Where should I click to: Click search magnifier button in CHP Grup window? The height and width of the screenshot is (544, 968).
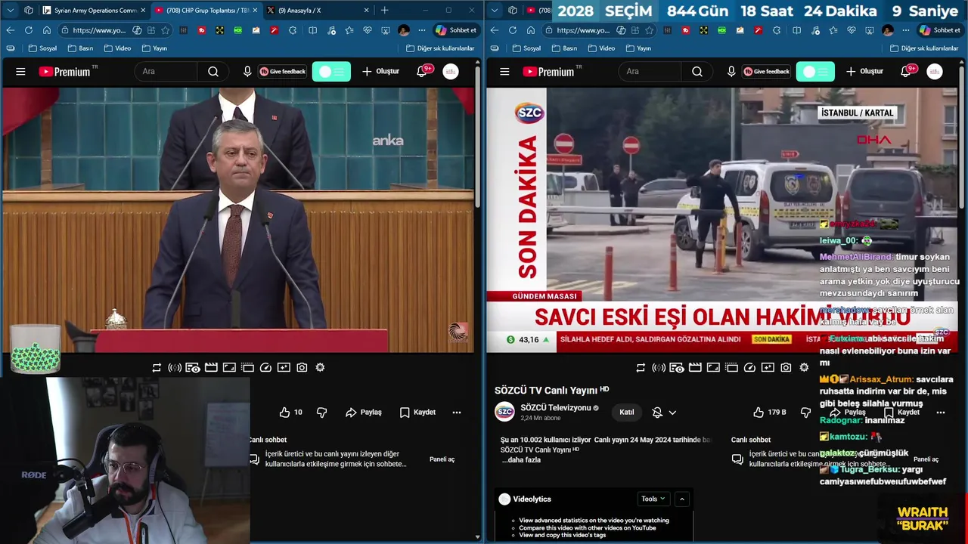tap(213, 72)
